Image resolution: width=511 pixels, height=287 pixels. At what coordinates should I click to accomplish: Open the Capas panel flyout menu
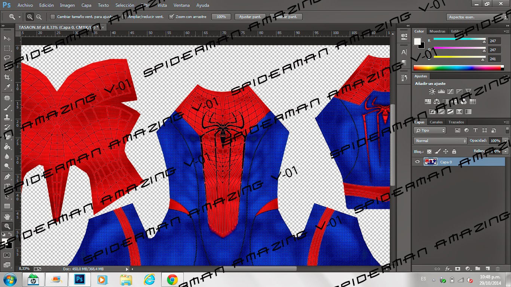click(x=507, y=122)
